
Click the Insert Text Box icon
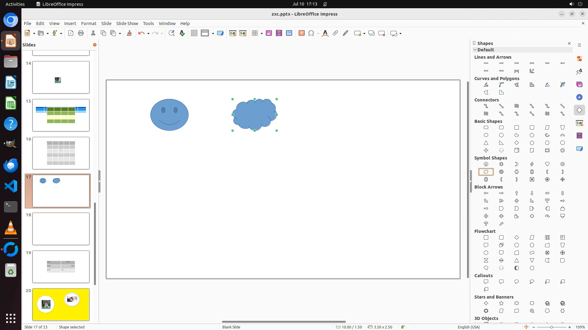(x=301, y=33)
